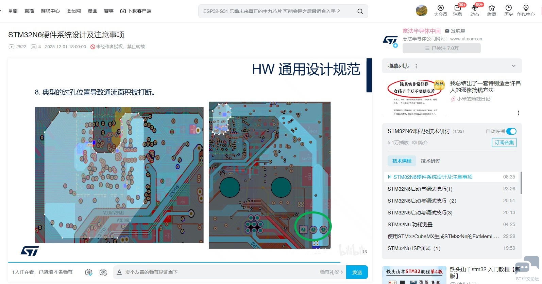This screenshot has height=284, width=542.
Task: Open danmaku font style A icon
Action: (119, 272)
